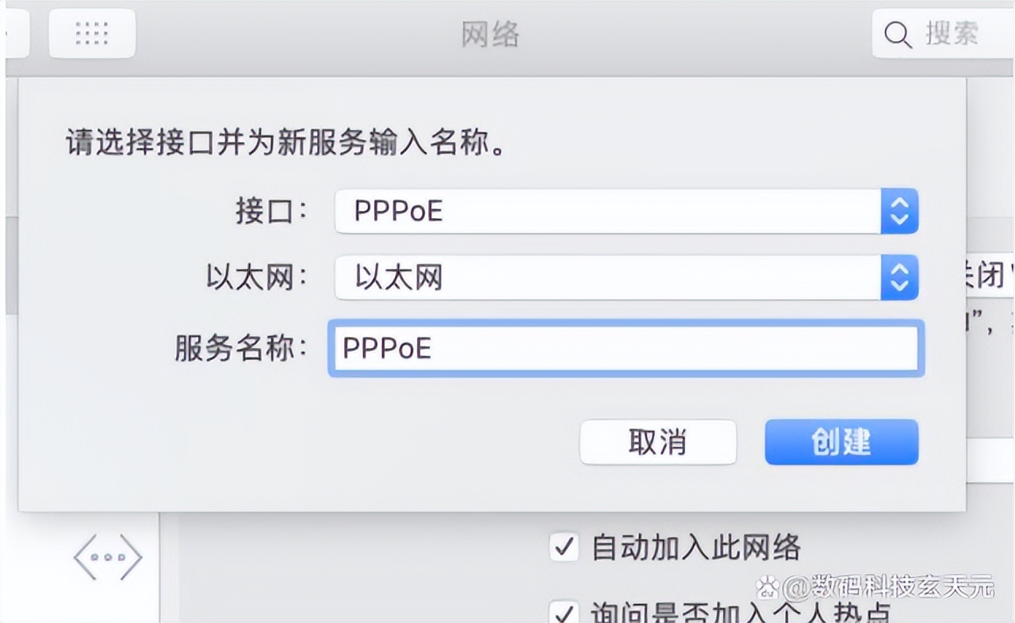Click the 以太网 popup's blue arrow stepper
Screen dimensions: 1015x623
[899, 278]
